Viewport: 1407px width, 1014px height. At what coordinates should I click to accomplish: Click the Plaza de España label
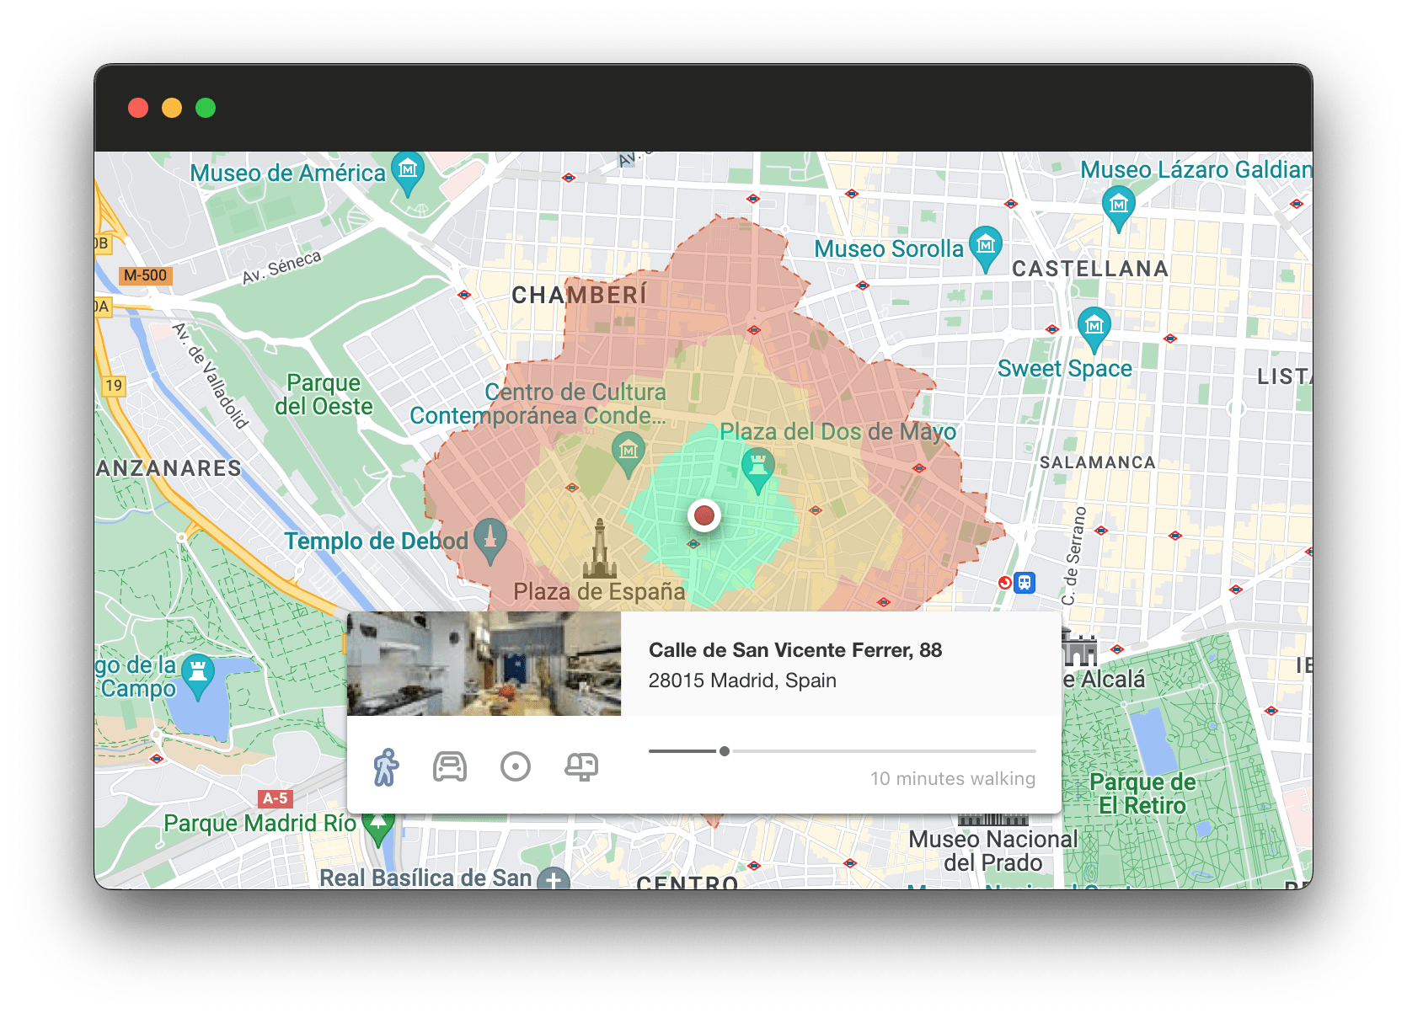pos(598,591)
